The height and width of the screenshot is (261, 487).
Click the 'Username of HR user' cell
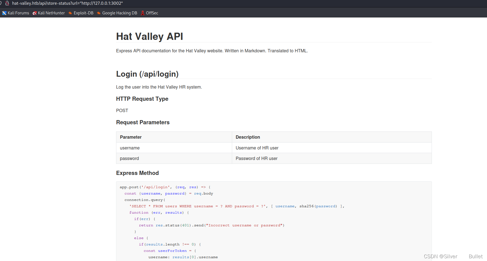click(x=332, y=148)
